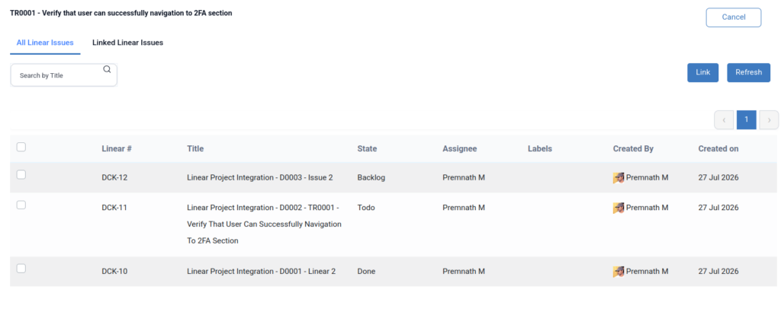
Task: Check the DCK-12 row checkbox
Action: click(x=21, y=175)
